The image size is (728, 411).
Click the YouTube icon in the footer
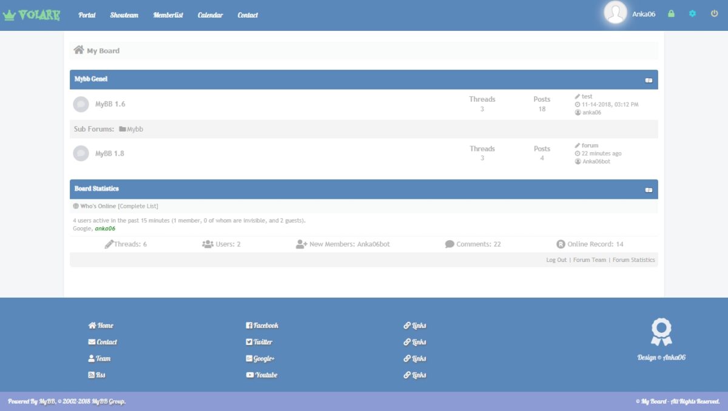pos(249,375)
